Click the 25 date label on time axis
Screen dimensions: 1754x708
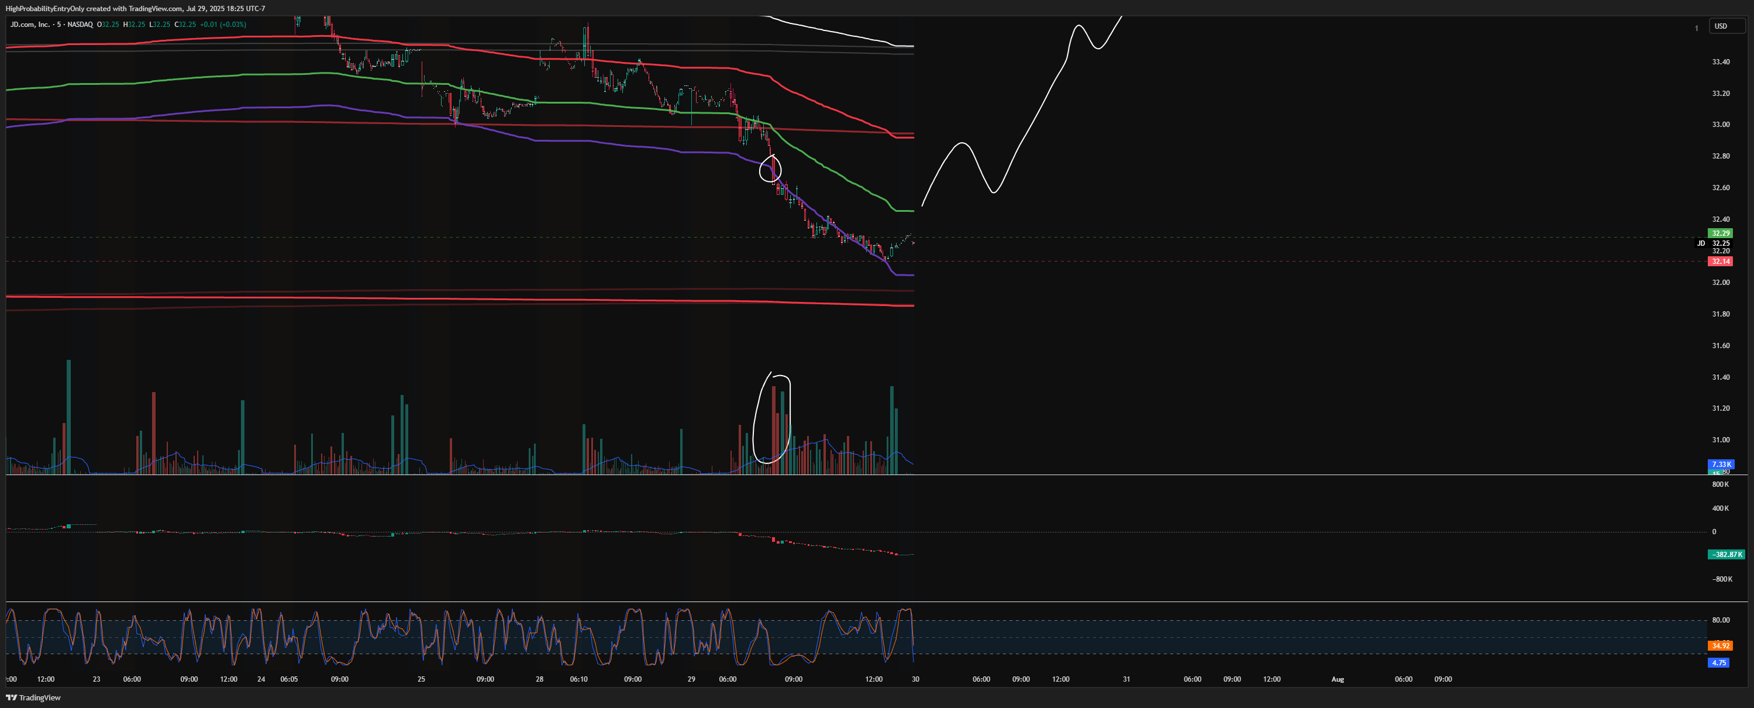(x=422, y=679)
